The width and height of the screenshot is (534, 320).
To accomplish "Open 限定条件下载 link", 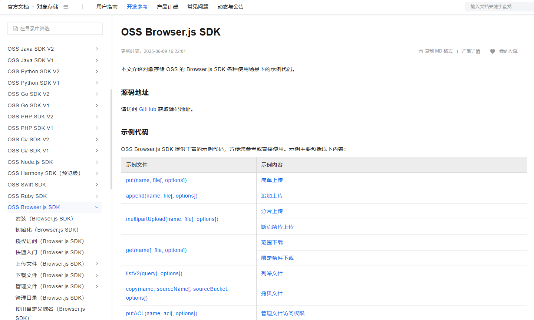I will (277, 258).
